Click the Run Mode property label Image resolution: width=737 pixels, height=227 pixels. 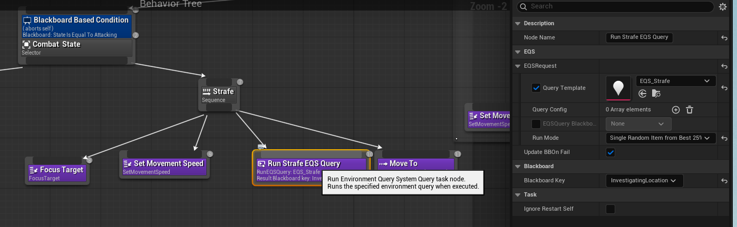pos(545,138)
